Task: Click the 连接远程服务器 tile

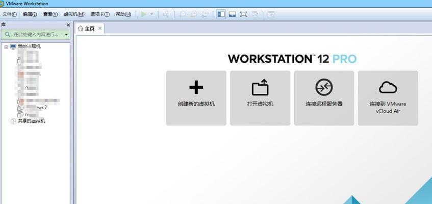Action: click(x=324, y=98)
